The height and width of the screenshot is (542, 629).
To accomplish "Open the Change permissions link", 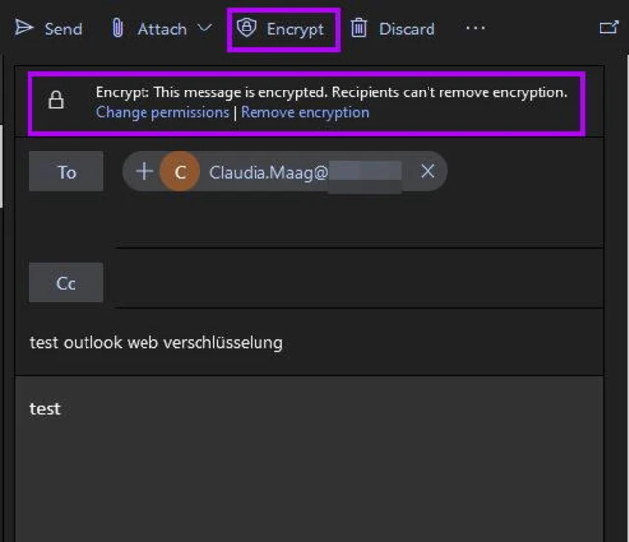I will coord(162,112).
